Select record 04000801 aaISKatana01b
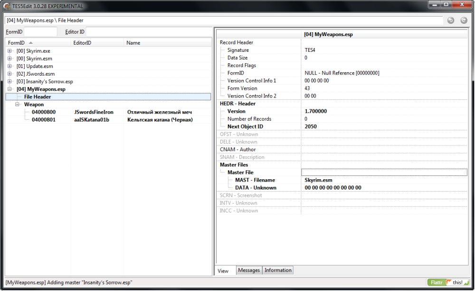The image size is (475, 291). [108, 119]
